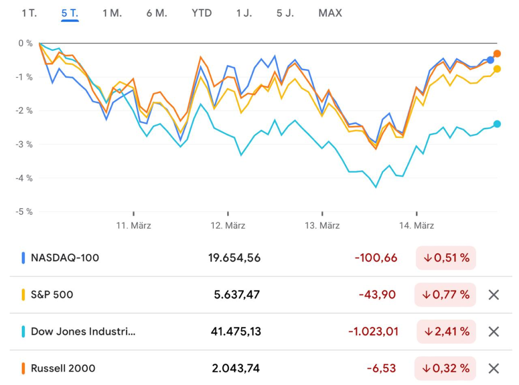Open the 5 J. time range

pos(285,13)
